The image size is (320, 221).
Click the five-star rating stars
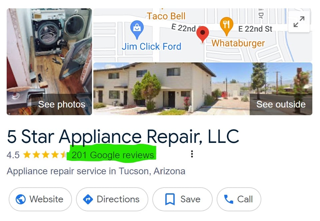[44, 155]
